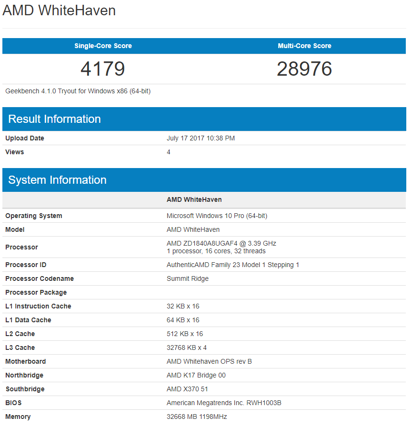Click the Views label

(15, 152)
